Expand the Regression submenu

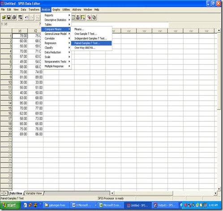56,43
